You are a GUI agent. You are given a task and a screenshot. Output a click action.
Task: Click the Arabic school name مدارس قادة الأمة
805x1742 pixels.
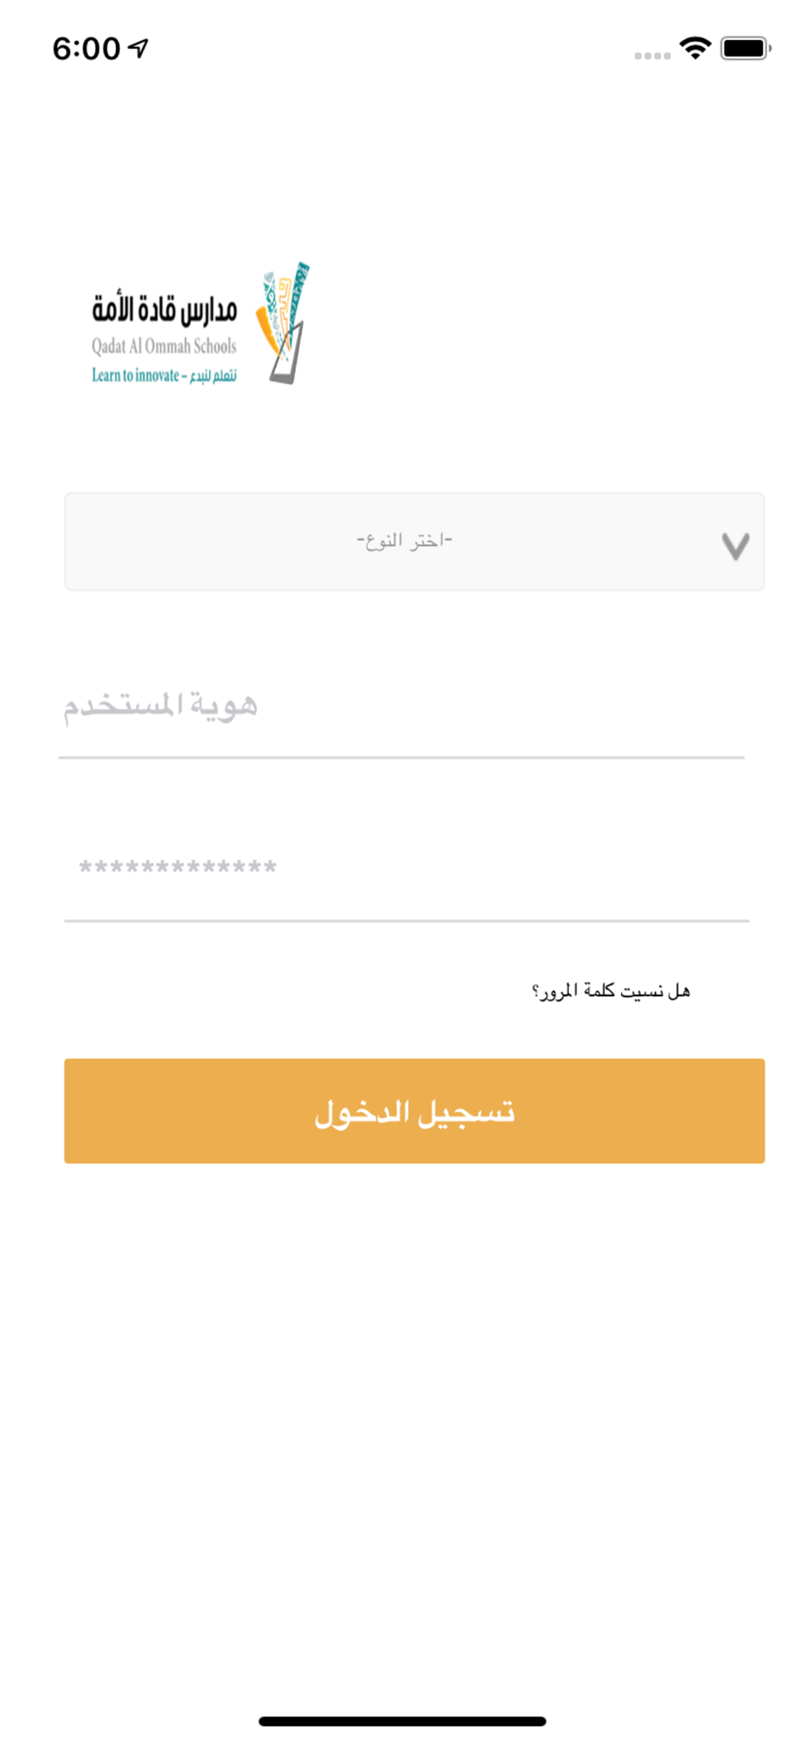coord(165,309)
